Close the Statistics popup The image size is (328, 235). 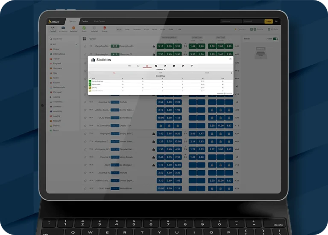pyautogui.click(x=230, y=59)
